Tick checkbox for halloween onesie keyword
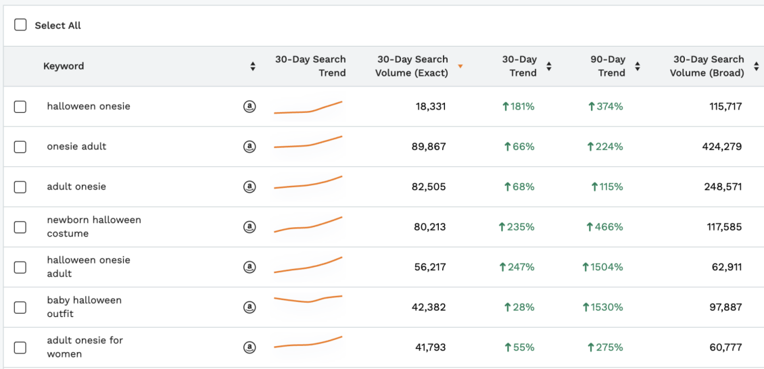The height and width of the screenshot is (369, 764). 20,107
